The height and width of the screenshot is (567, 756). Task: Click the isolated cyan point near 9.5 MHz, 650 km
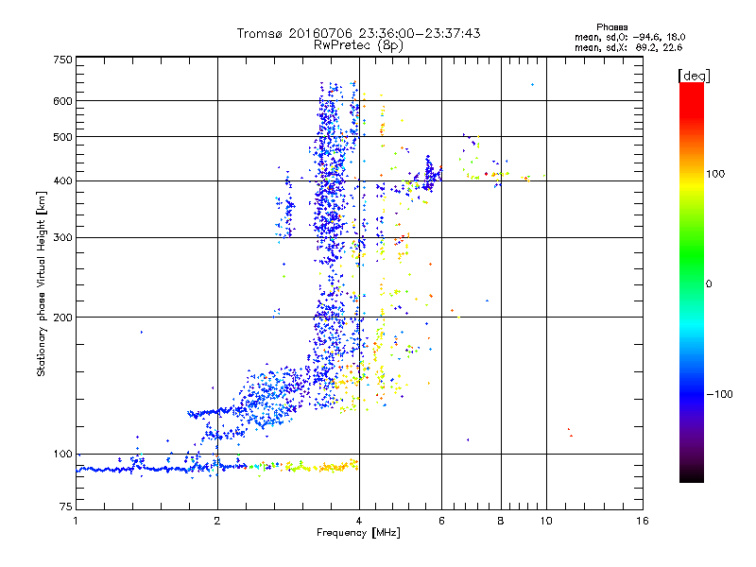pyautogui.click(x=532, y=85)
